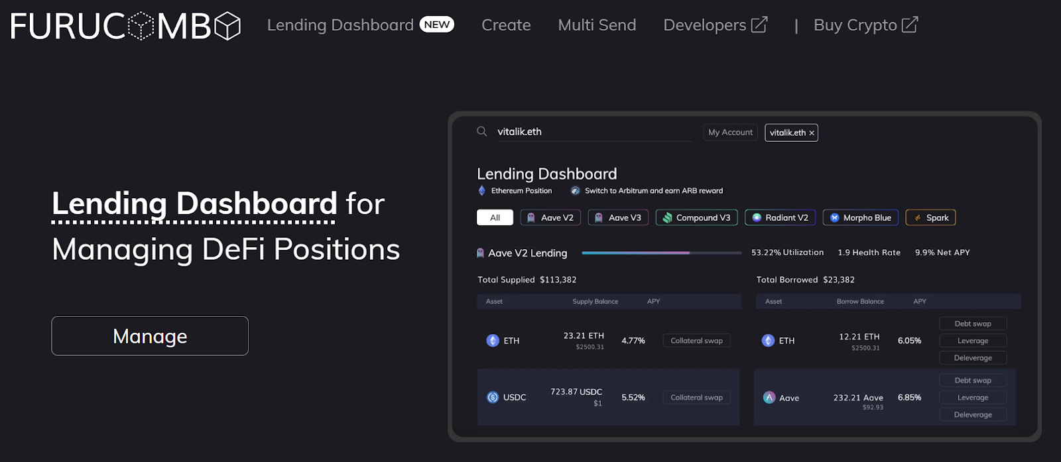Click the 232.21 Aave borrow balance
1061x462 pixels.
point(858,398)
